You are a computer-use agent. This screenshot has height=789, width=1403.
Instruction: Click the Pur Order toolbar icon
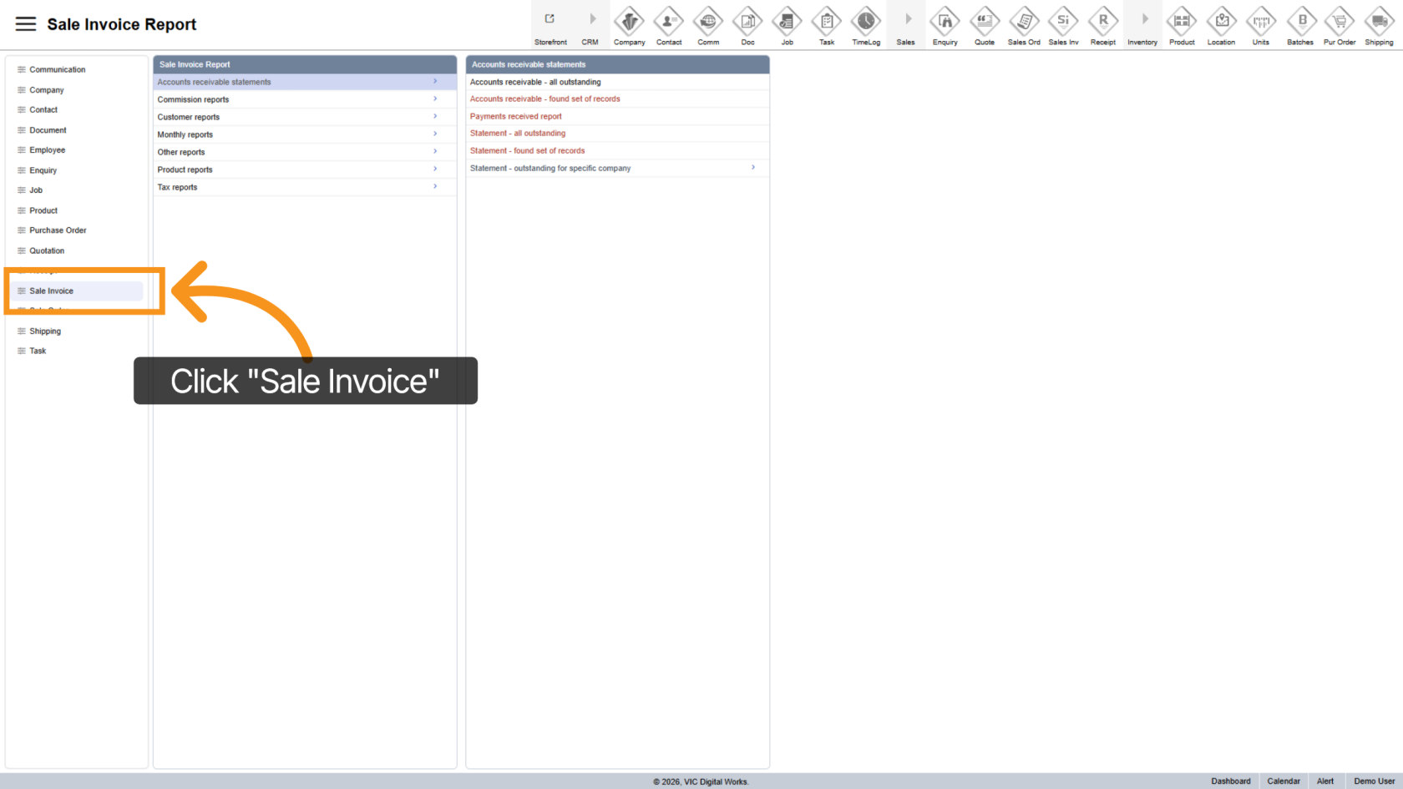coord(1340,24)
